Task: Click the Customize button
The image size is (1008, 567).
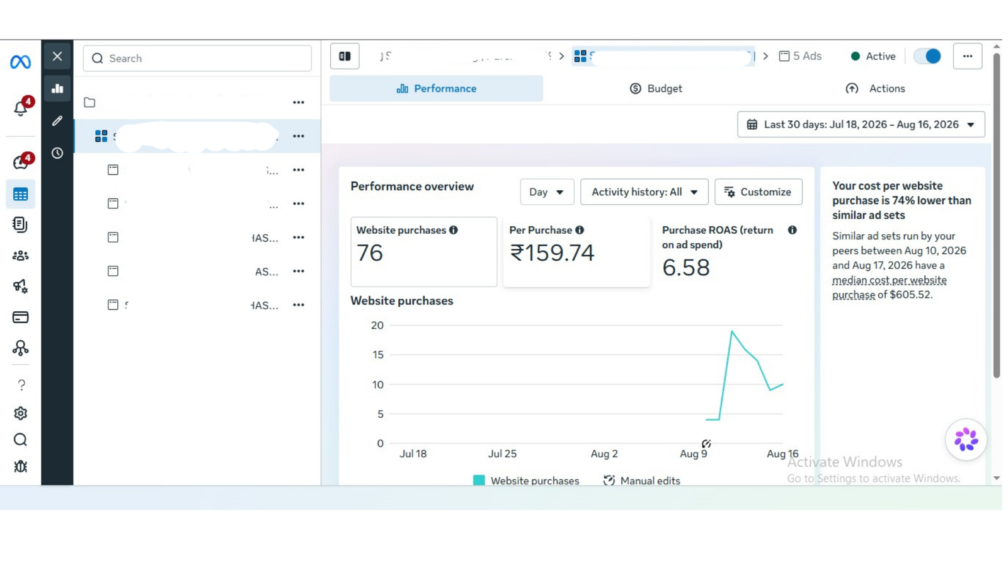Action: (x=759, y=192)
